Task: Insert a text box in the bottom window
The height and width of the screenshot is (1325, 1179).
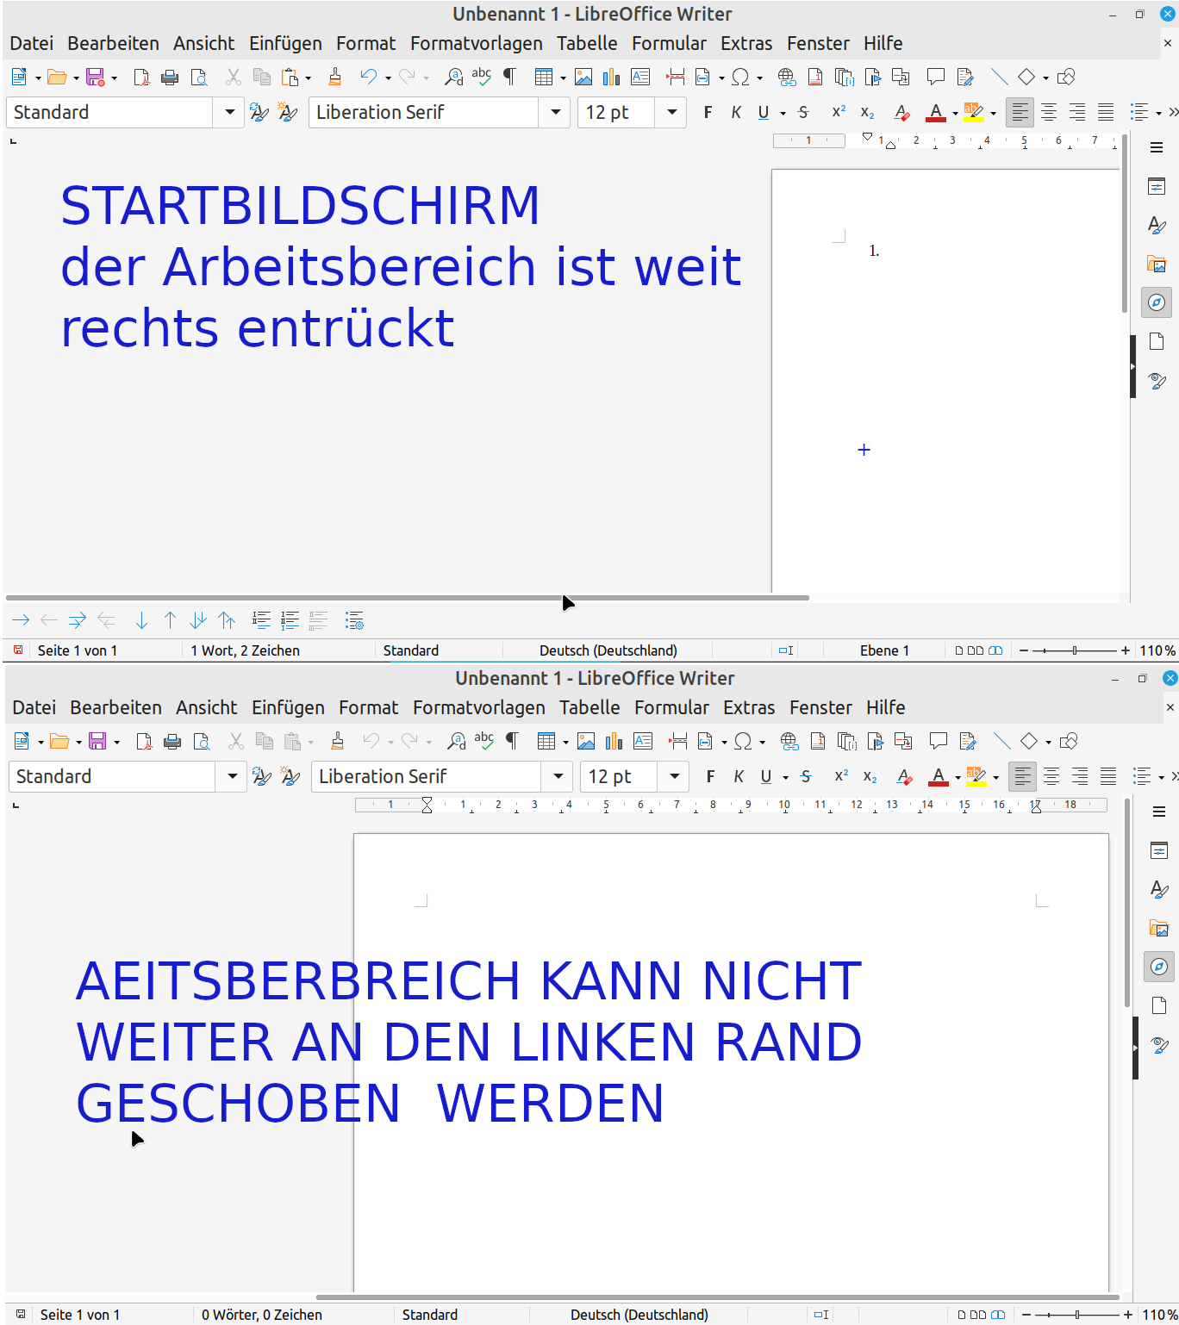Action: [x=643, y=742]
